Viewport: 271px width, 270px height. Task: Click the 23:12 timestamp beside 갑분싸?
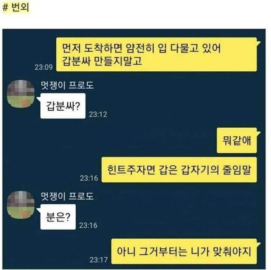[98, 114]
